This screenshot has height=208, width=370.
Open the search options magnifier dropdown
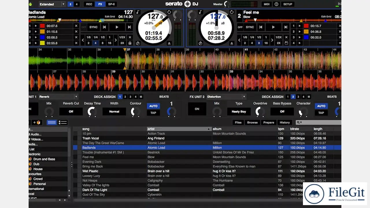(299, 122)
